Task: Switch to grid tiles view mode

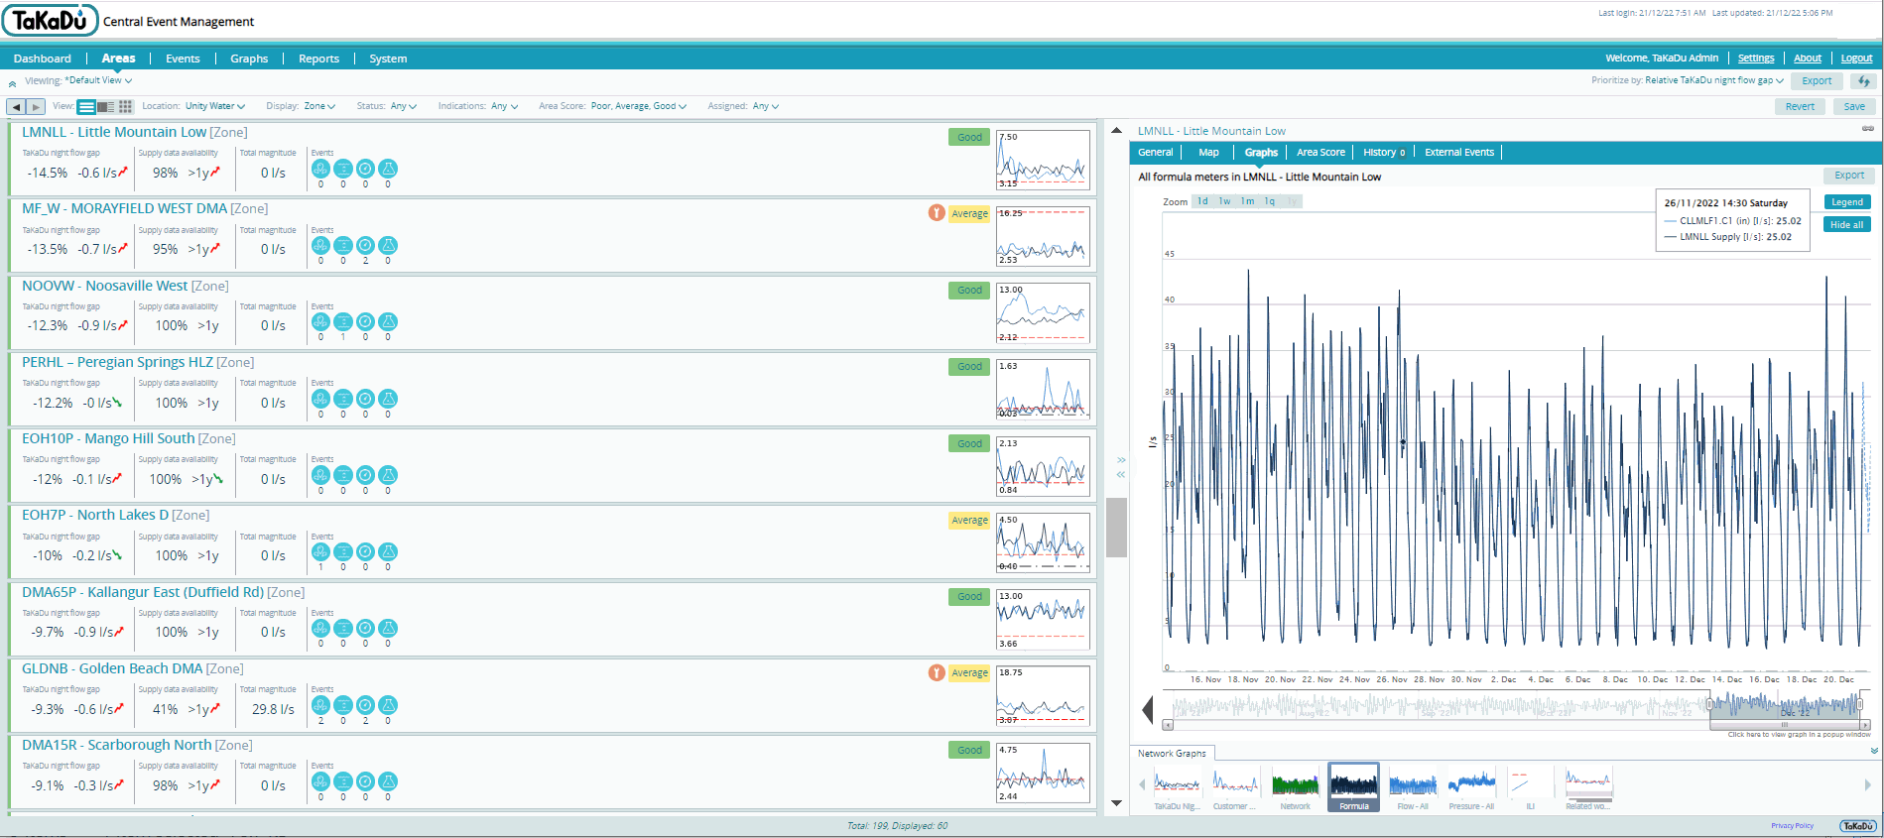Action: coord(125,106)
